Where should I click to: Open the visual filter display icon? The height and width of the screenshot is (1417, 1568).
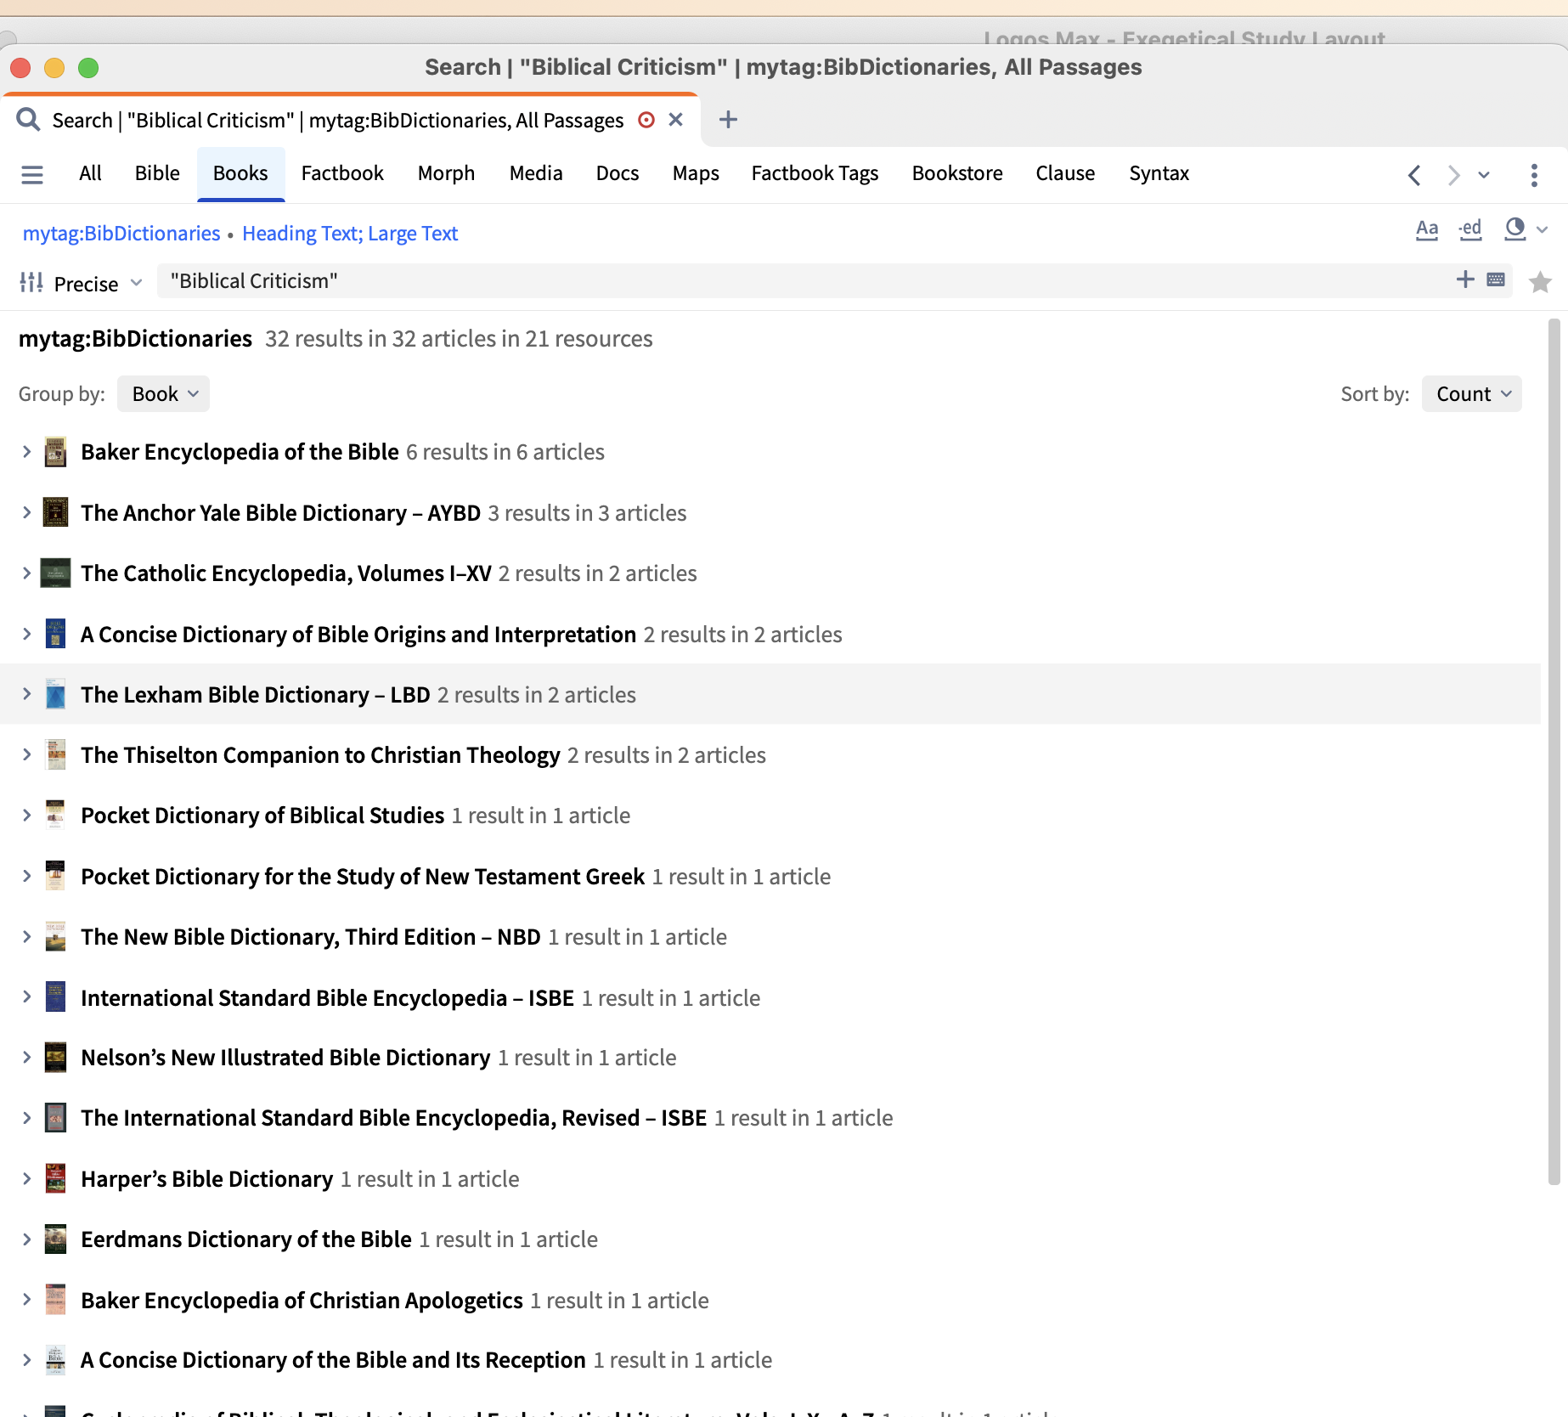[1514, 229]
